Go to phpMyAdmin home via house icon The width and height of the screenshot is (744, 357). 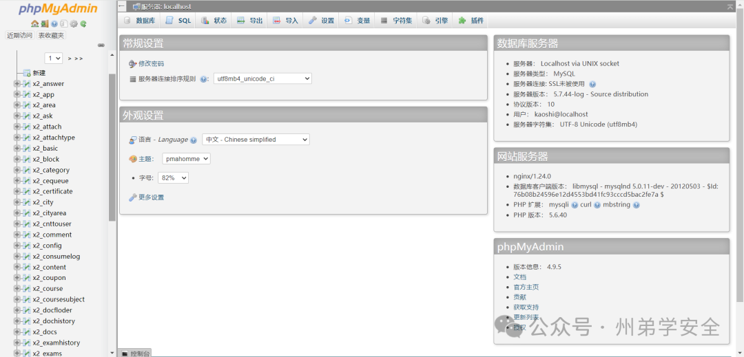click(34, 23)
